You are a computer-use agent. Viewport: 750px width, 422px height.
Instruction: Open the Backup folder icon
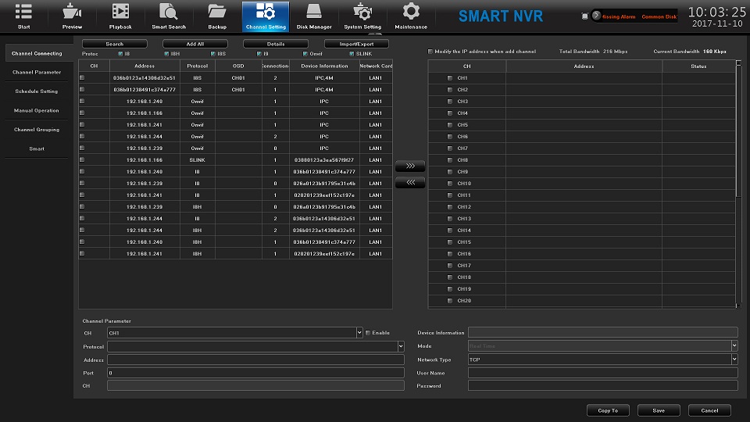click(217, 12)
